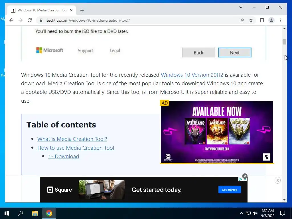Share this page using the share icon
Viewport: 292px width, 219px height.
242,20
